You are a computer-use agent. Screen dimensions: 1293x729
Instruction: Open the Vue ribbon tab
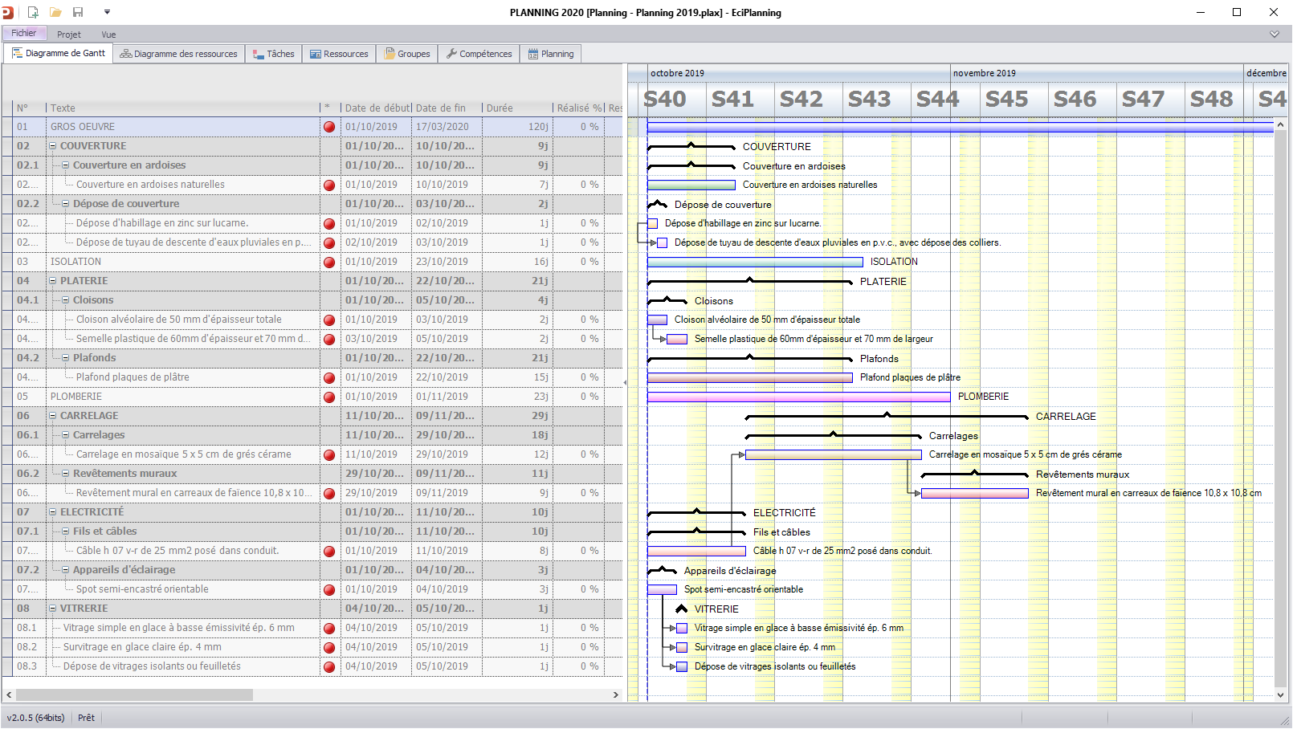(108, 35)
